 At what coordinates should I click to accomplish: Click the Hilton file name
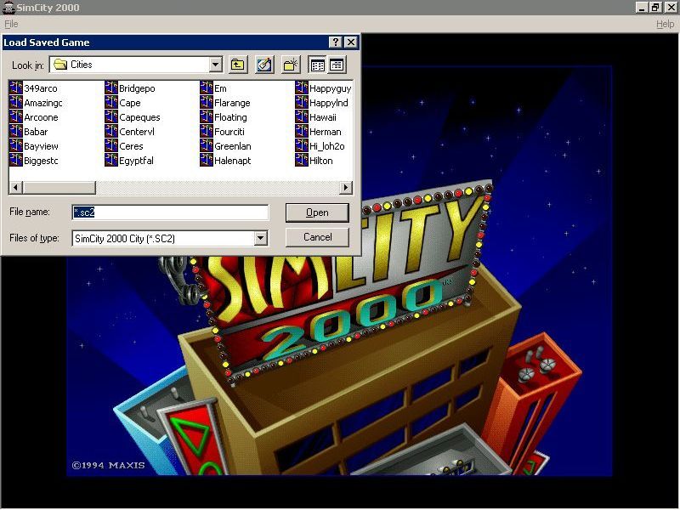pyautogui.click(x=321, y=161)
